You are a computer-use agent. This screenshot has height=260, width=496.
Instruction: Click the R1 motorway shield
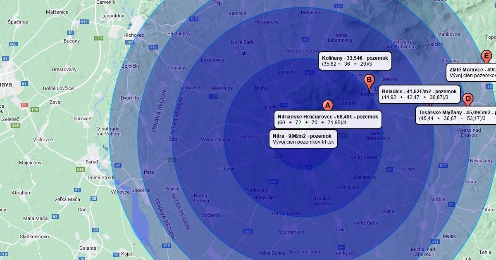point(24,105)
